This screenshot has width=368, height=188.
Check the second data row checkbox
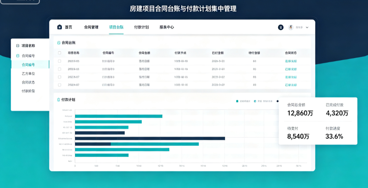pyautogui.click(x=59, y=69)
